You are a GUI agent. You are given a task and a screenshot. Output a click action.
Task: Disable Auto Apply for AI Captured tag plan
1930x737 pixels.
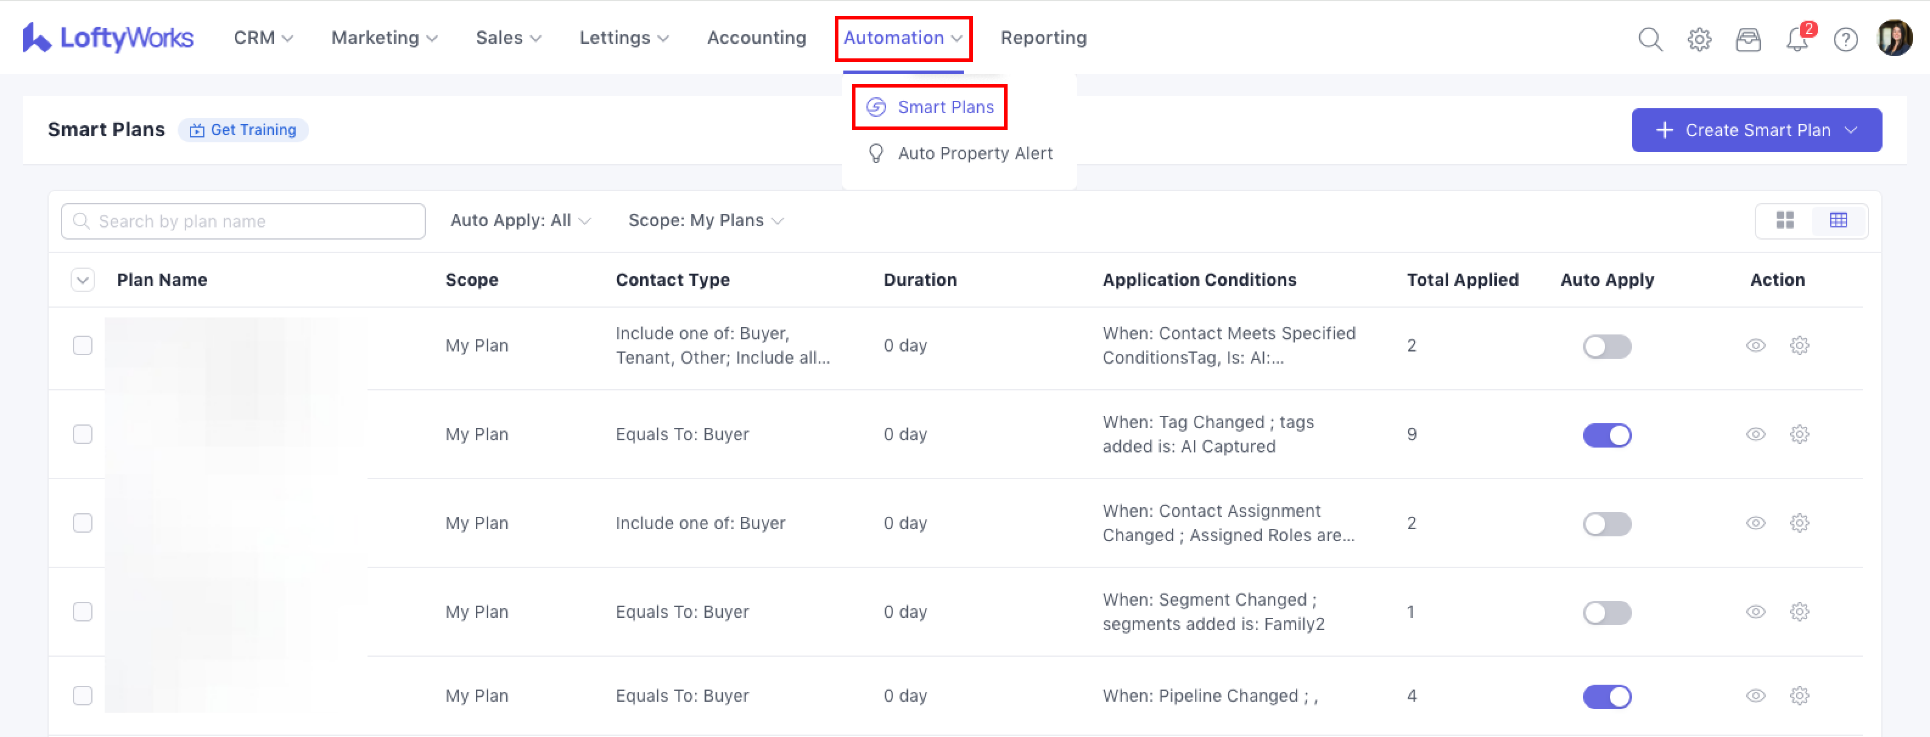pos(1606,435)
